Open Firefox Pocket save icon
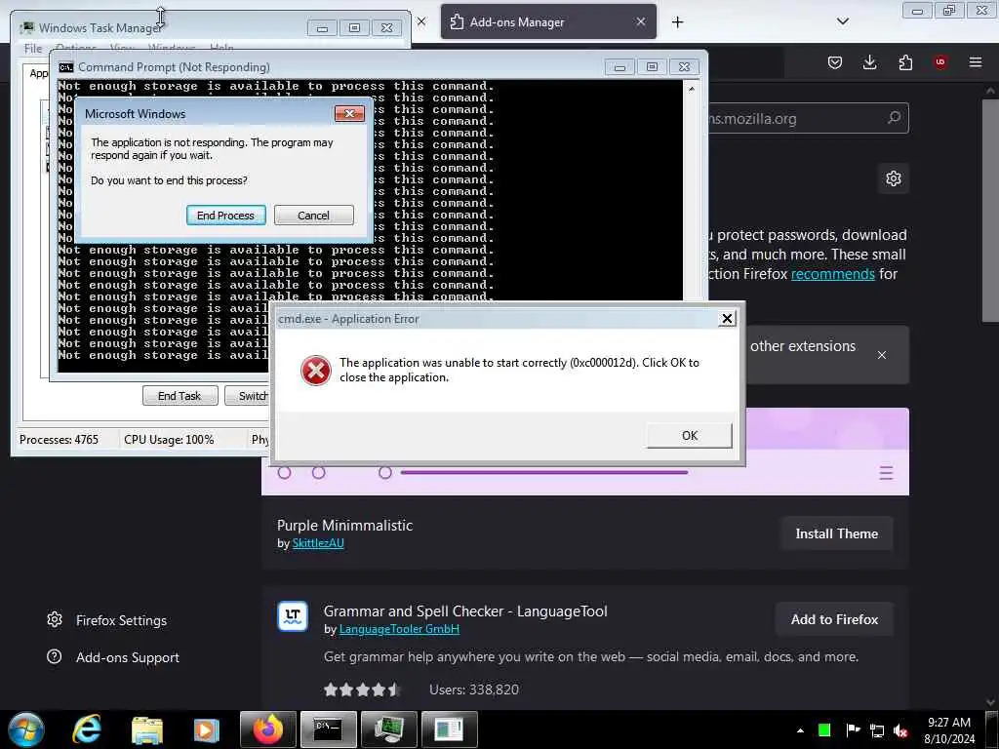Image resolution: width=999 pixels, height=749 pixels. (835, 62)
